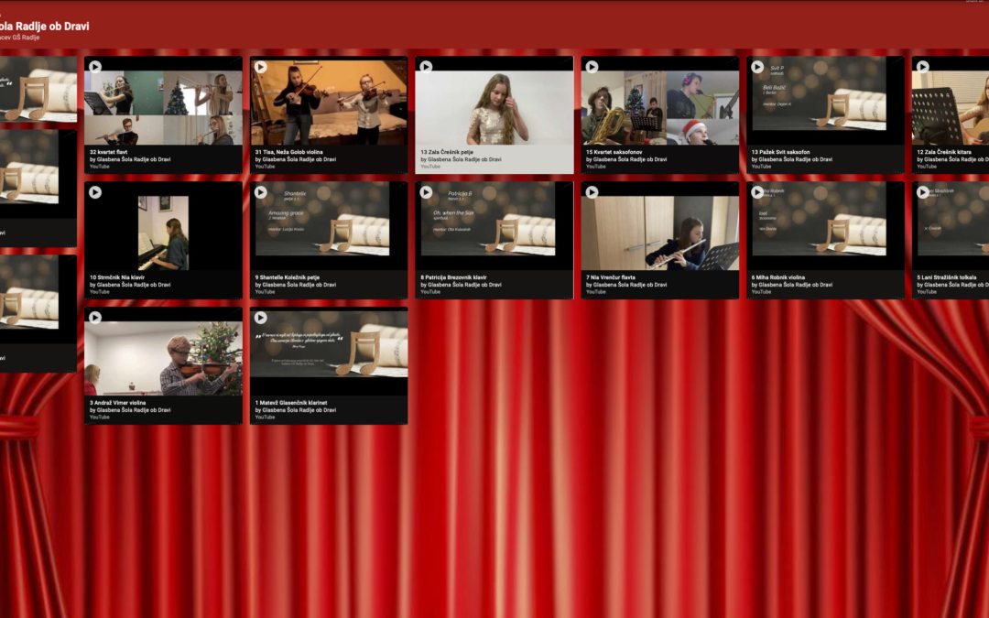Click the title '32 kvartet flavt'
This screenshot has width=989, height=618.
pyautogui.click(x=108, y=152)
